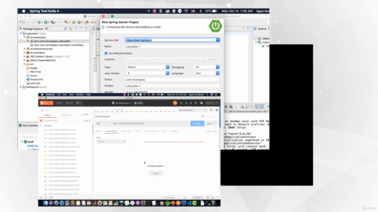
Task: Click the Outline view icon
Action: point(255,29)
